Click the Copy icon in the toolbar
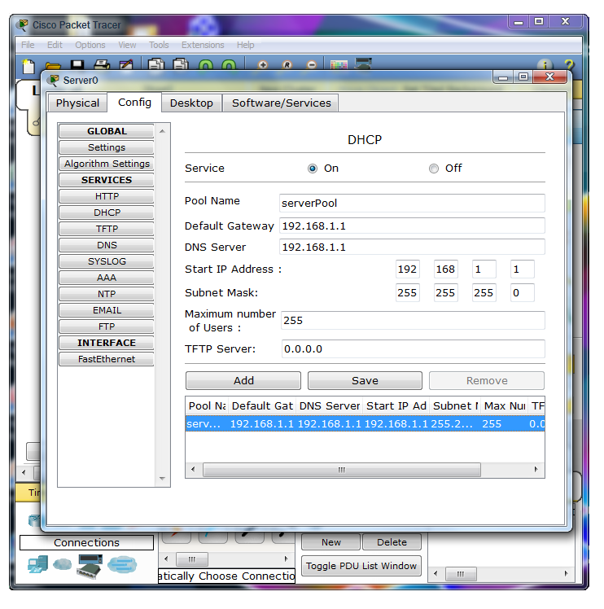Image resolution: width=604 pixels, height=609 pixels. [x=155, y=64]
